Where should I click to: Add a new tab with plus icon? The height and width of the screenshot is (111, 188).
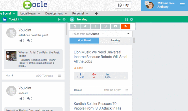[x=96, y=14]
